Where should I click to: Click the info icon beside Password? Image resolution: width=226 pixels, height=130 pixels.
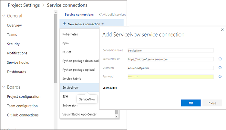[220, 76]
